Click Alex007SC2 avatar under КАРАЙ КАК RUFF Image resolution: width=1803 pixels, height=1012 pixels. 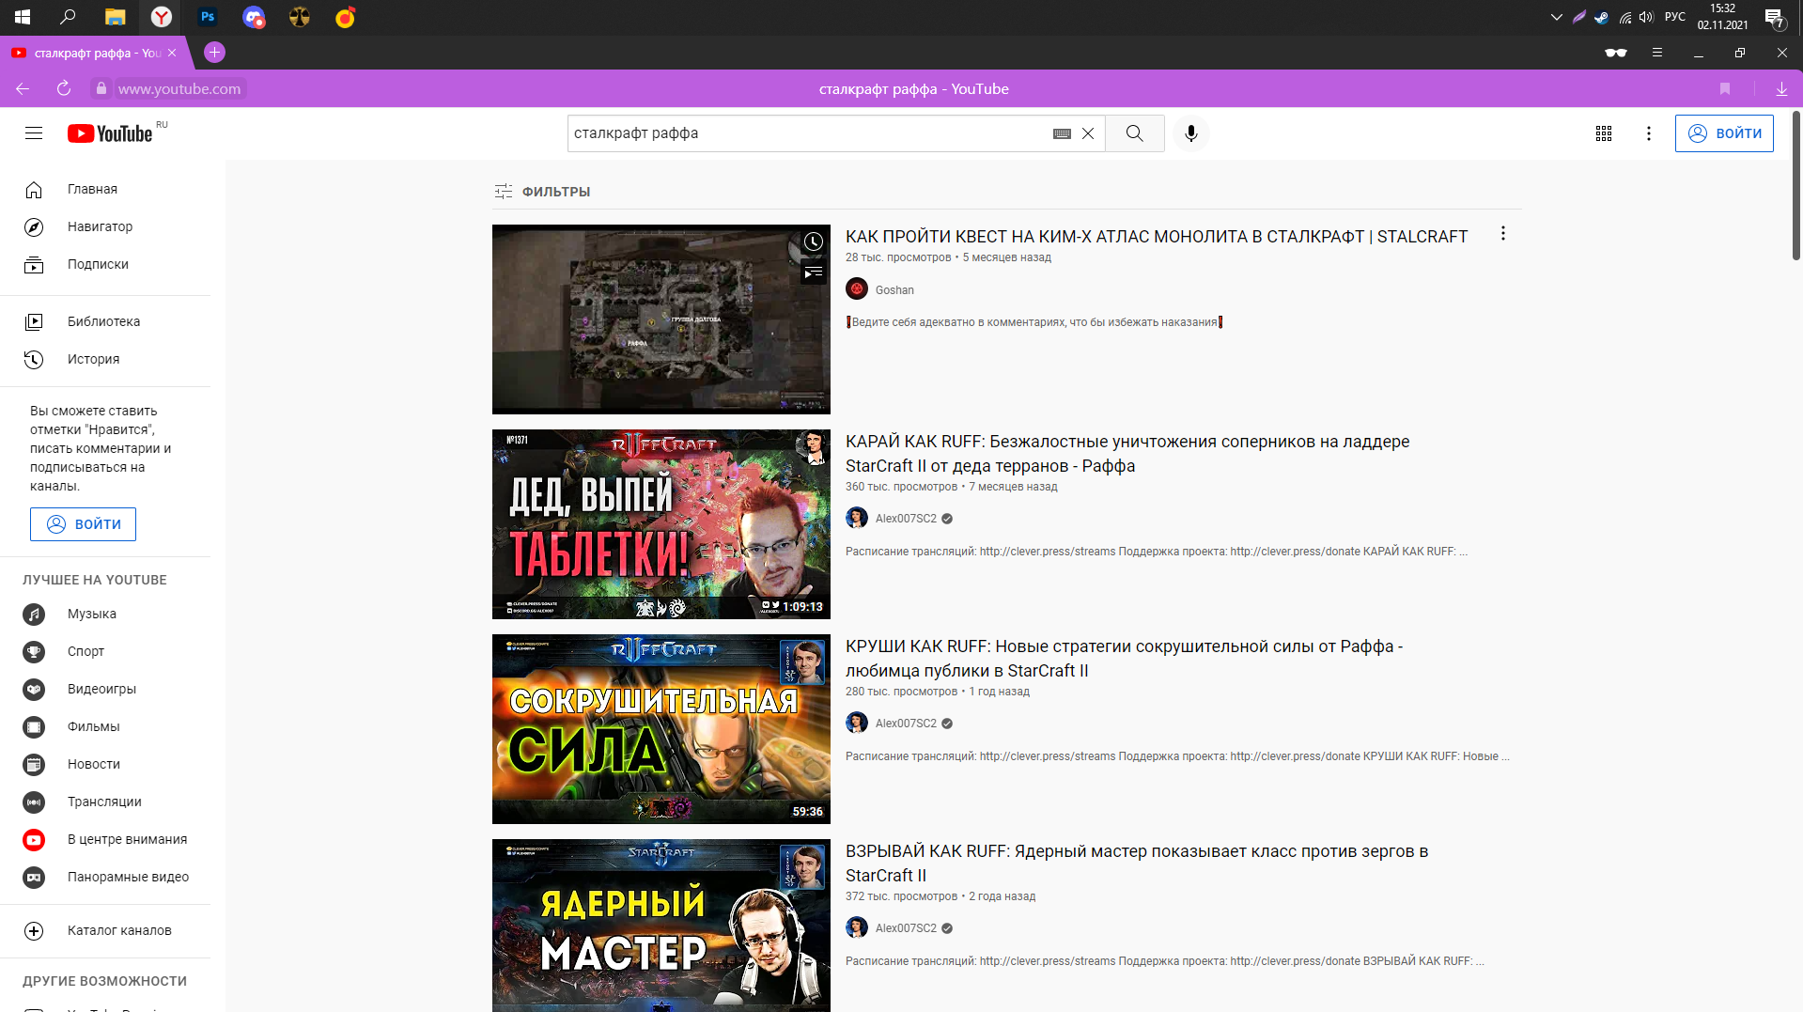857,518
